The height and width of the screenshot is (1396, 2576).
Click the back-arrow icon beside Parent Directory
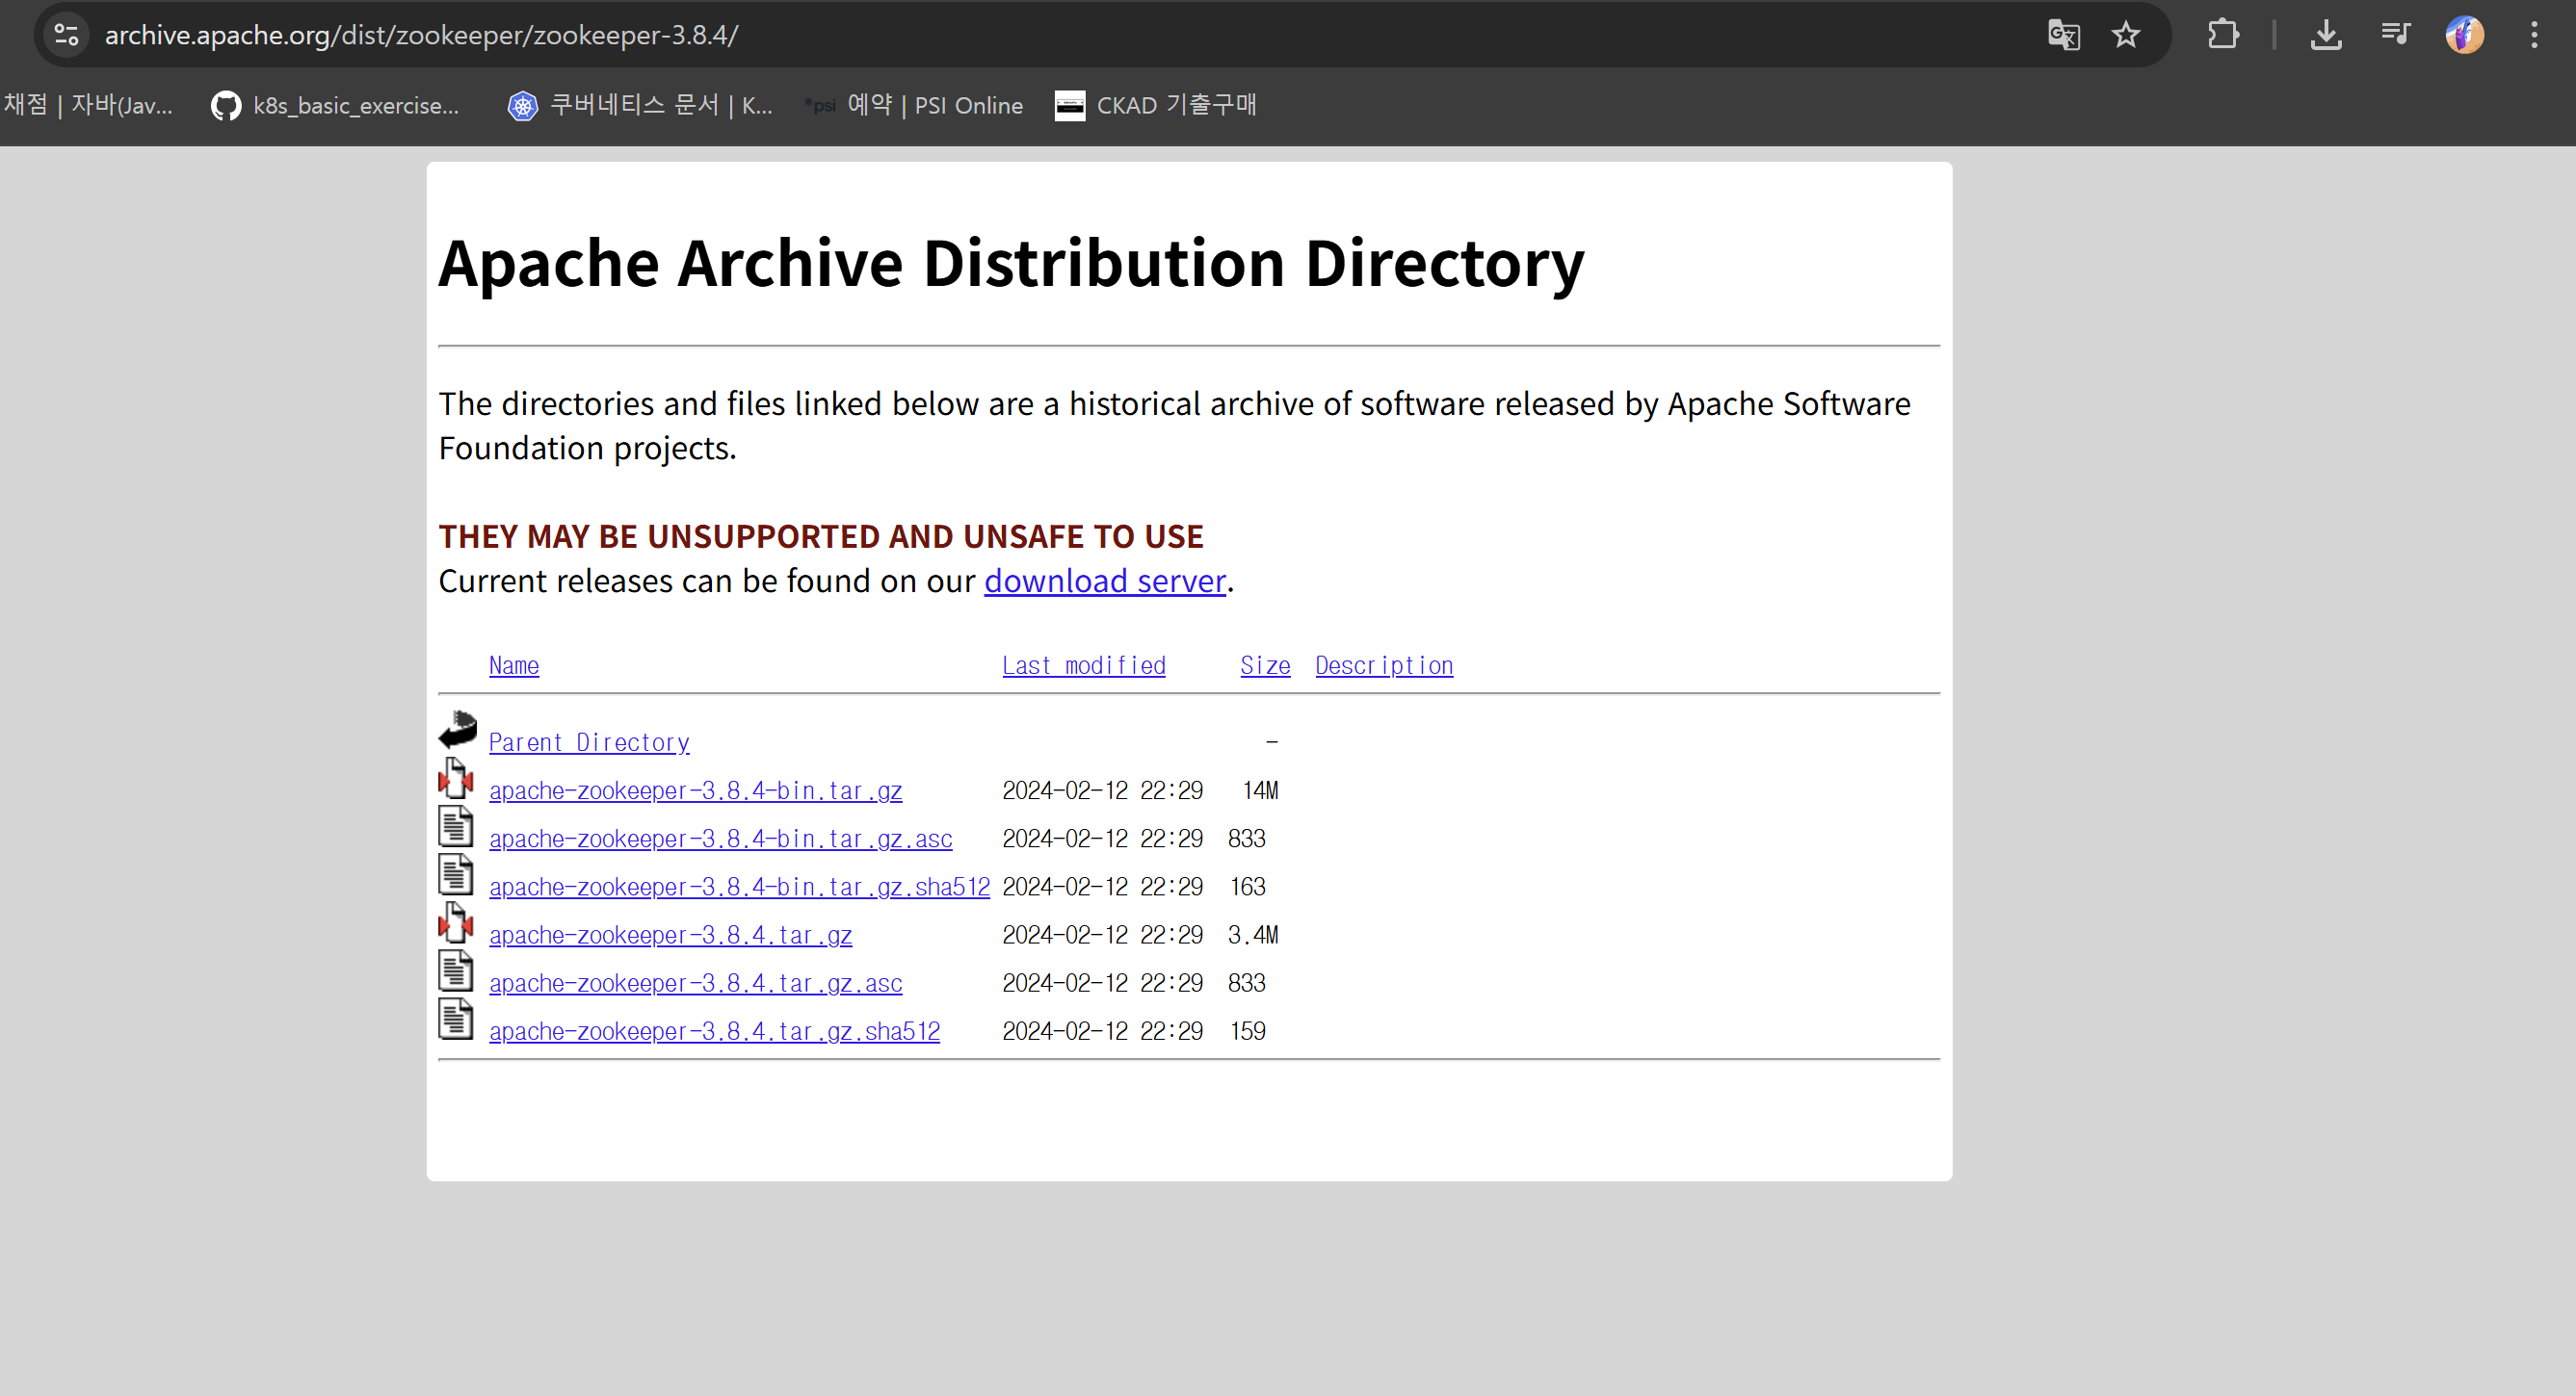coord(457,730)
